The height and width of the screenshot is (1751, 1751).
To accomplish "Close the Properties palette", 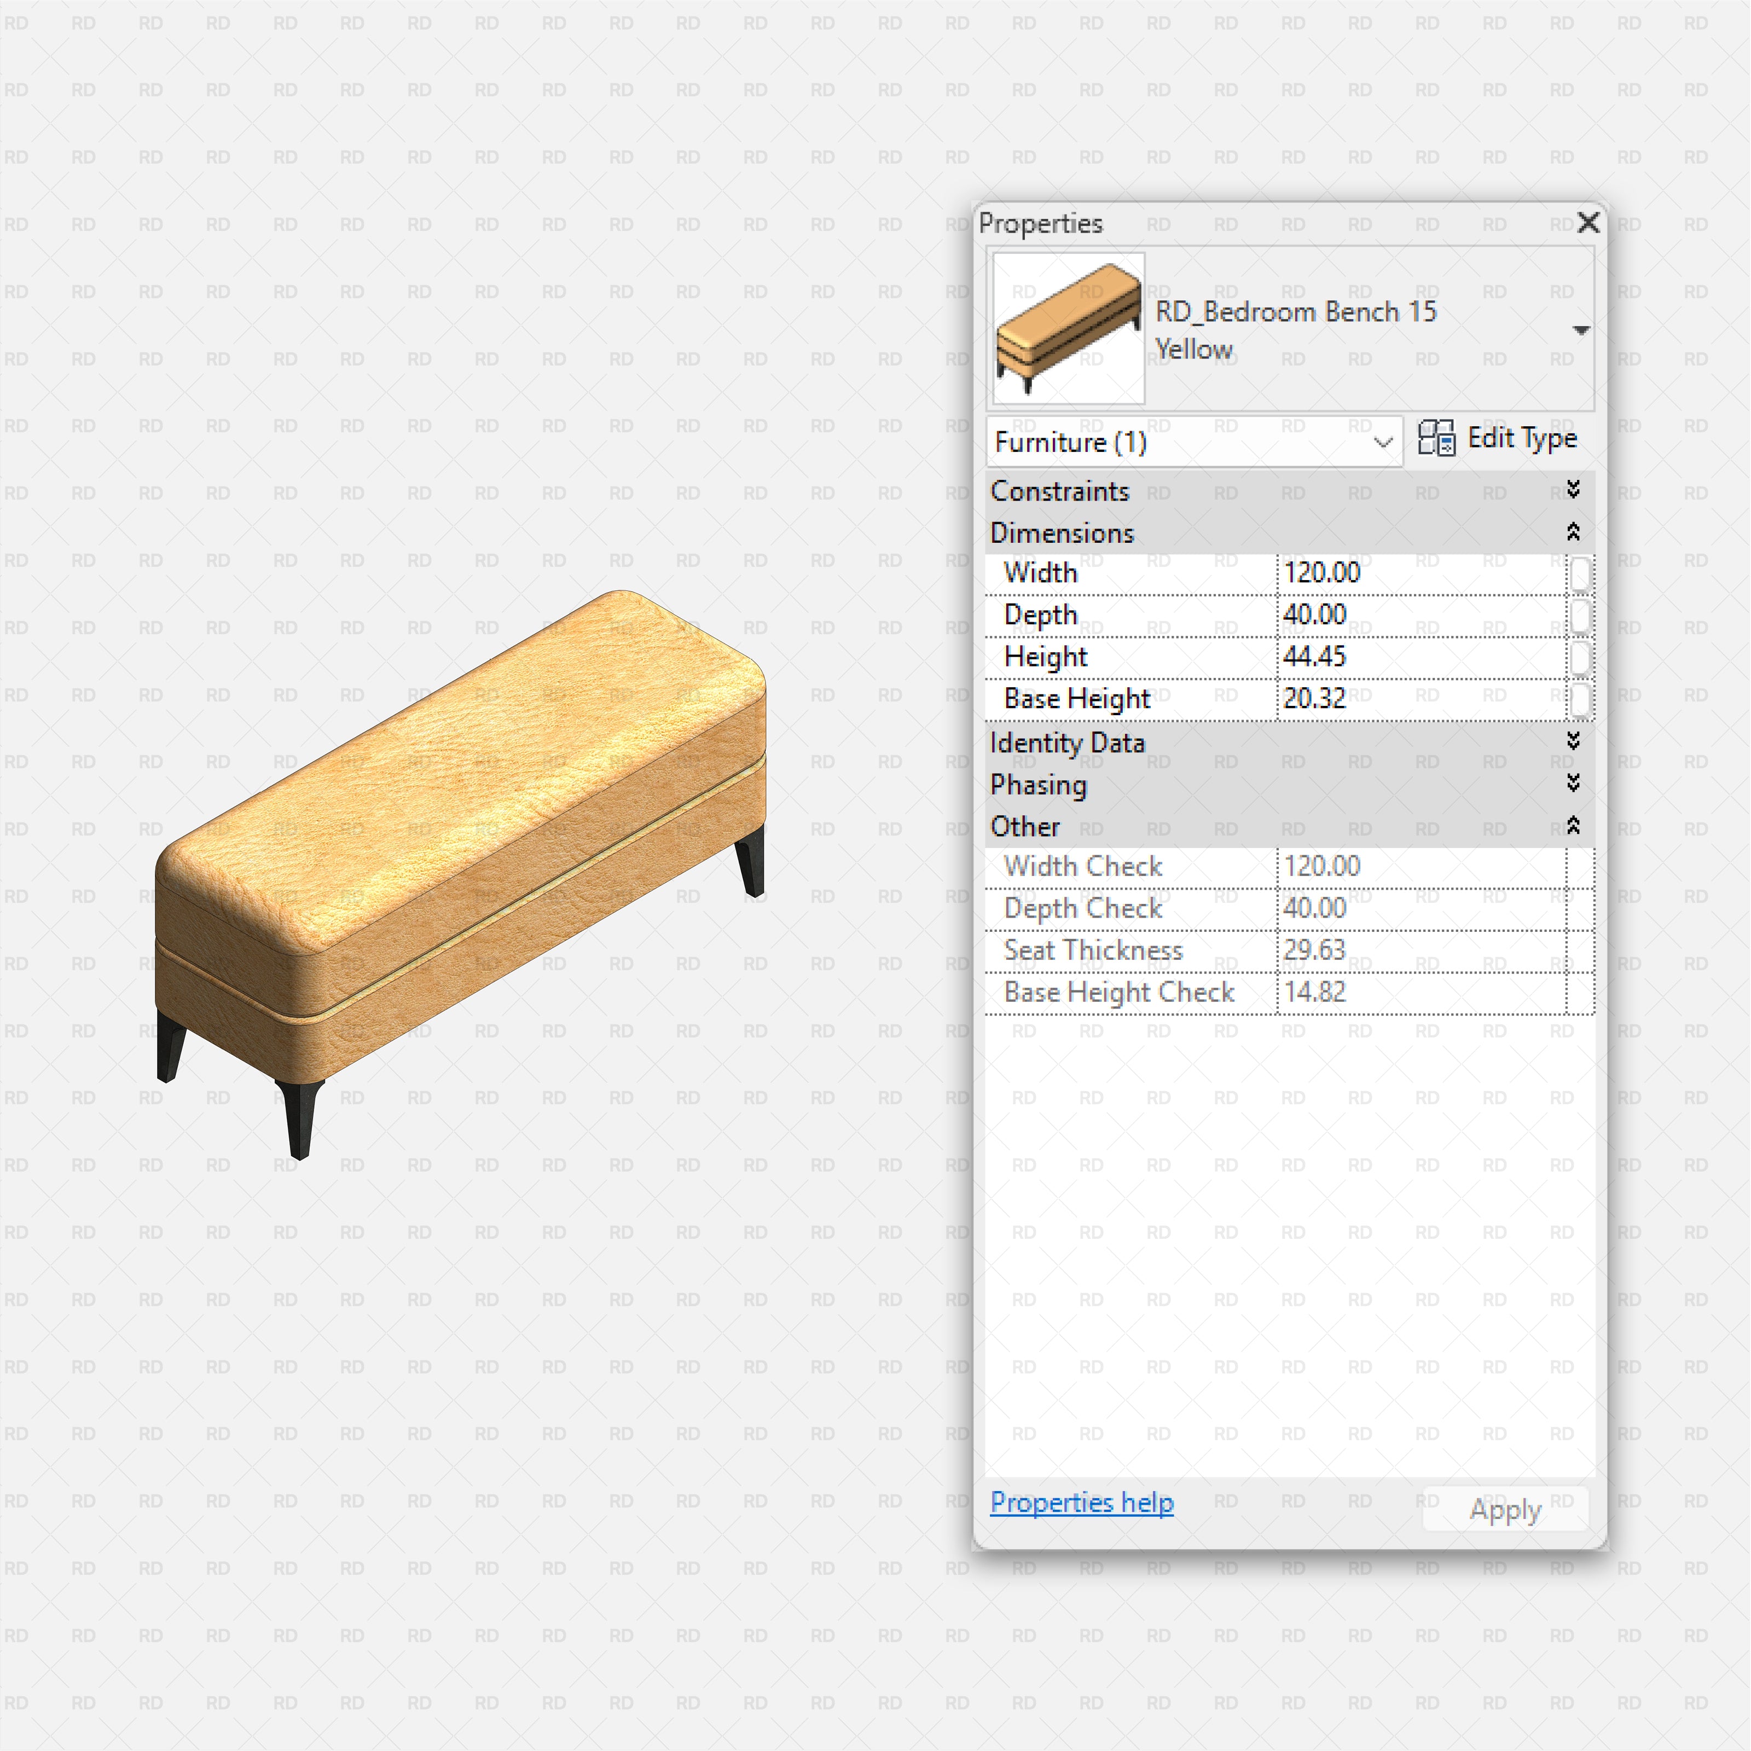I will (1588, 223).
